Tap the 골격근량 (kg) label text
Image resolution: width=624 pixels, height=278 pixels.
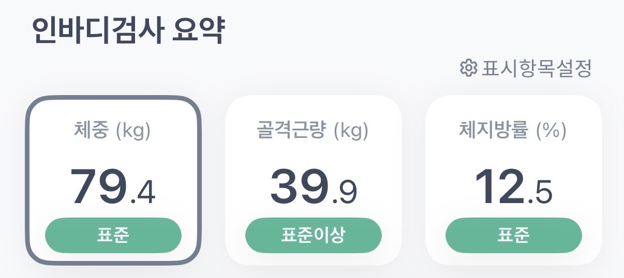pos(313,131)
